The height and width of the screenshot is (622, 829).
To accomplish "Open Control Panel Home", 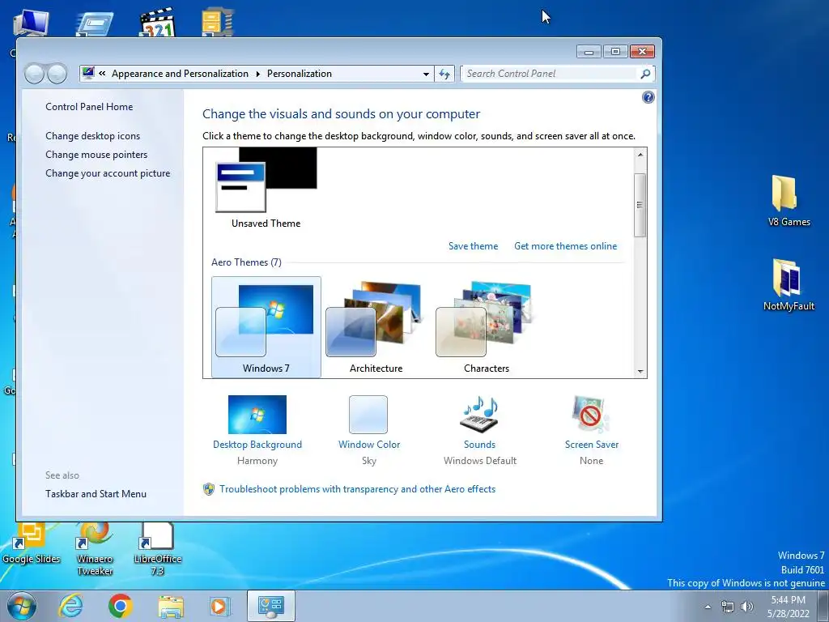I will click(x=89, y=107).
